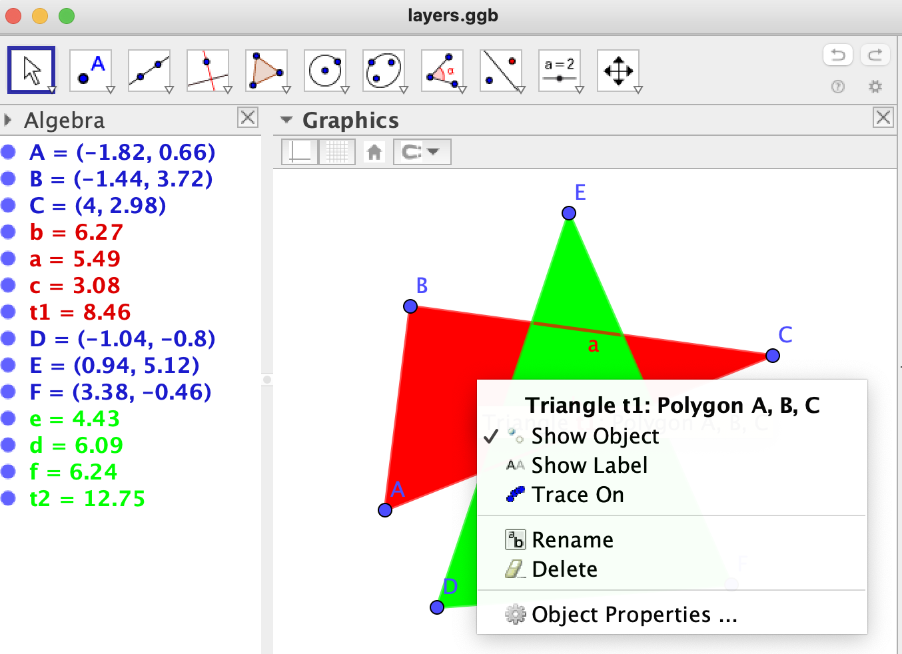Click the Undo arrow button
The image size is (902, 654).
[838, 55]
